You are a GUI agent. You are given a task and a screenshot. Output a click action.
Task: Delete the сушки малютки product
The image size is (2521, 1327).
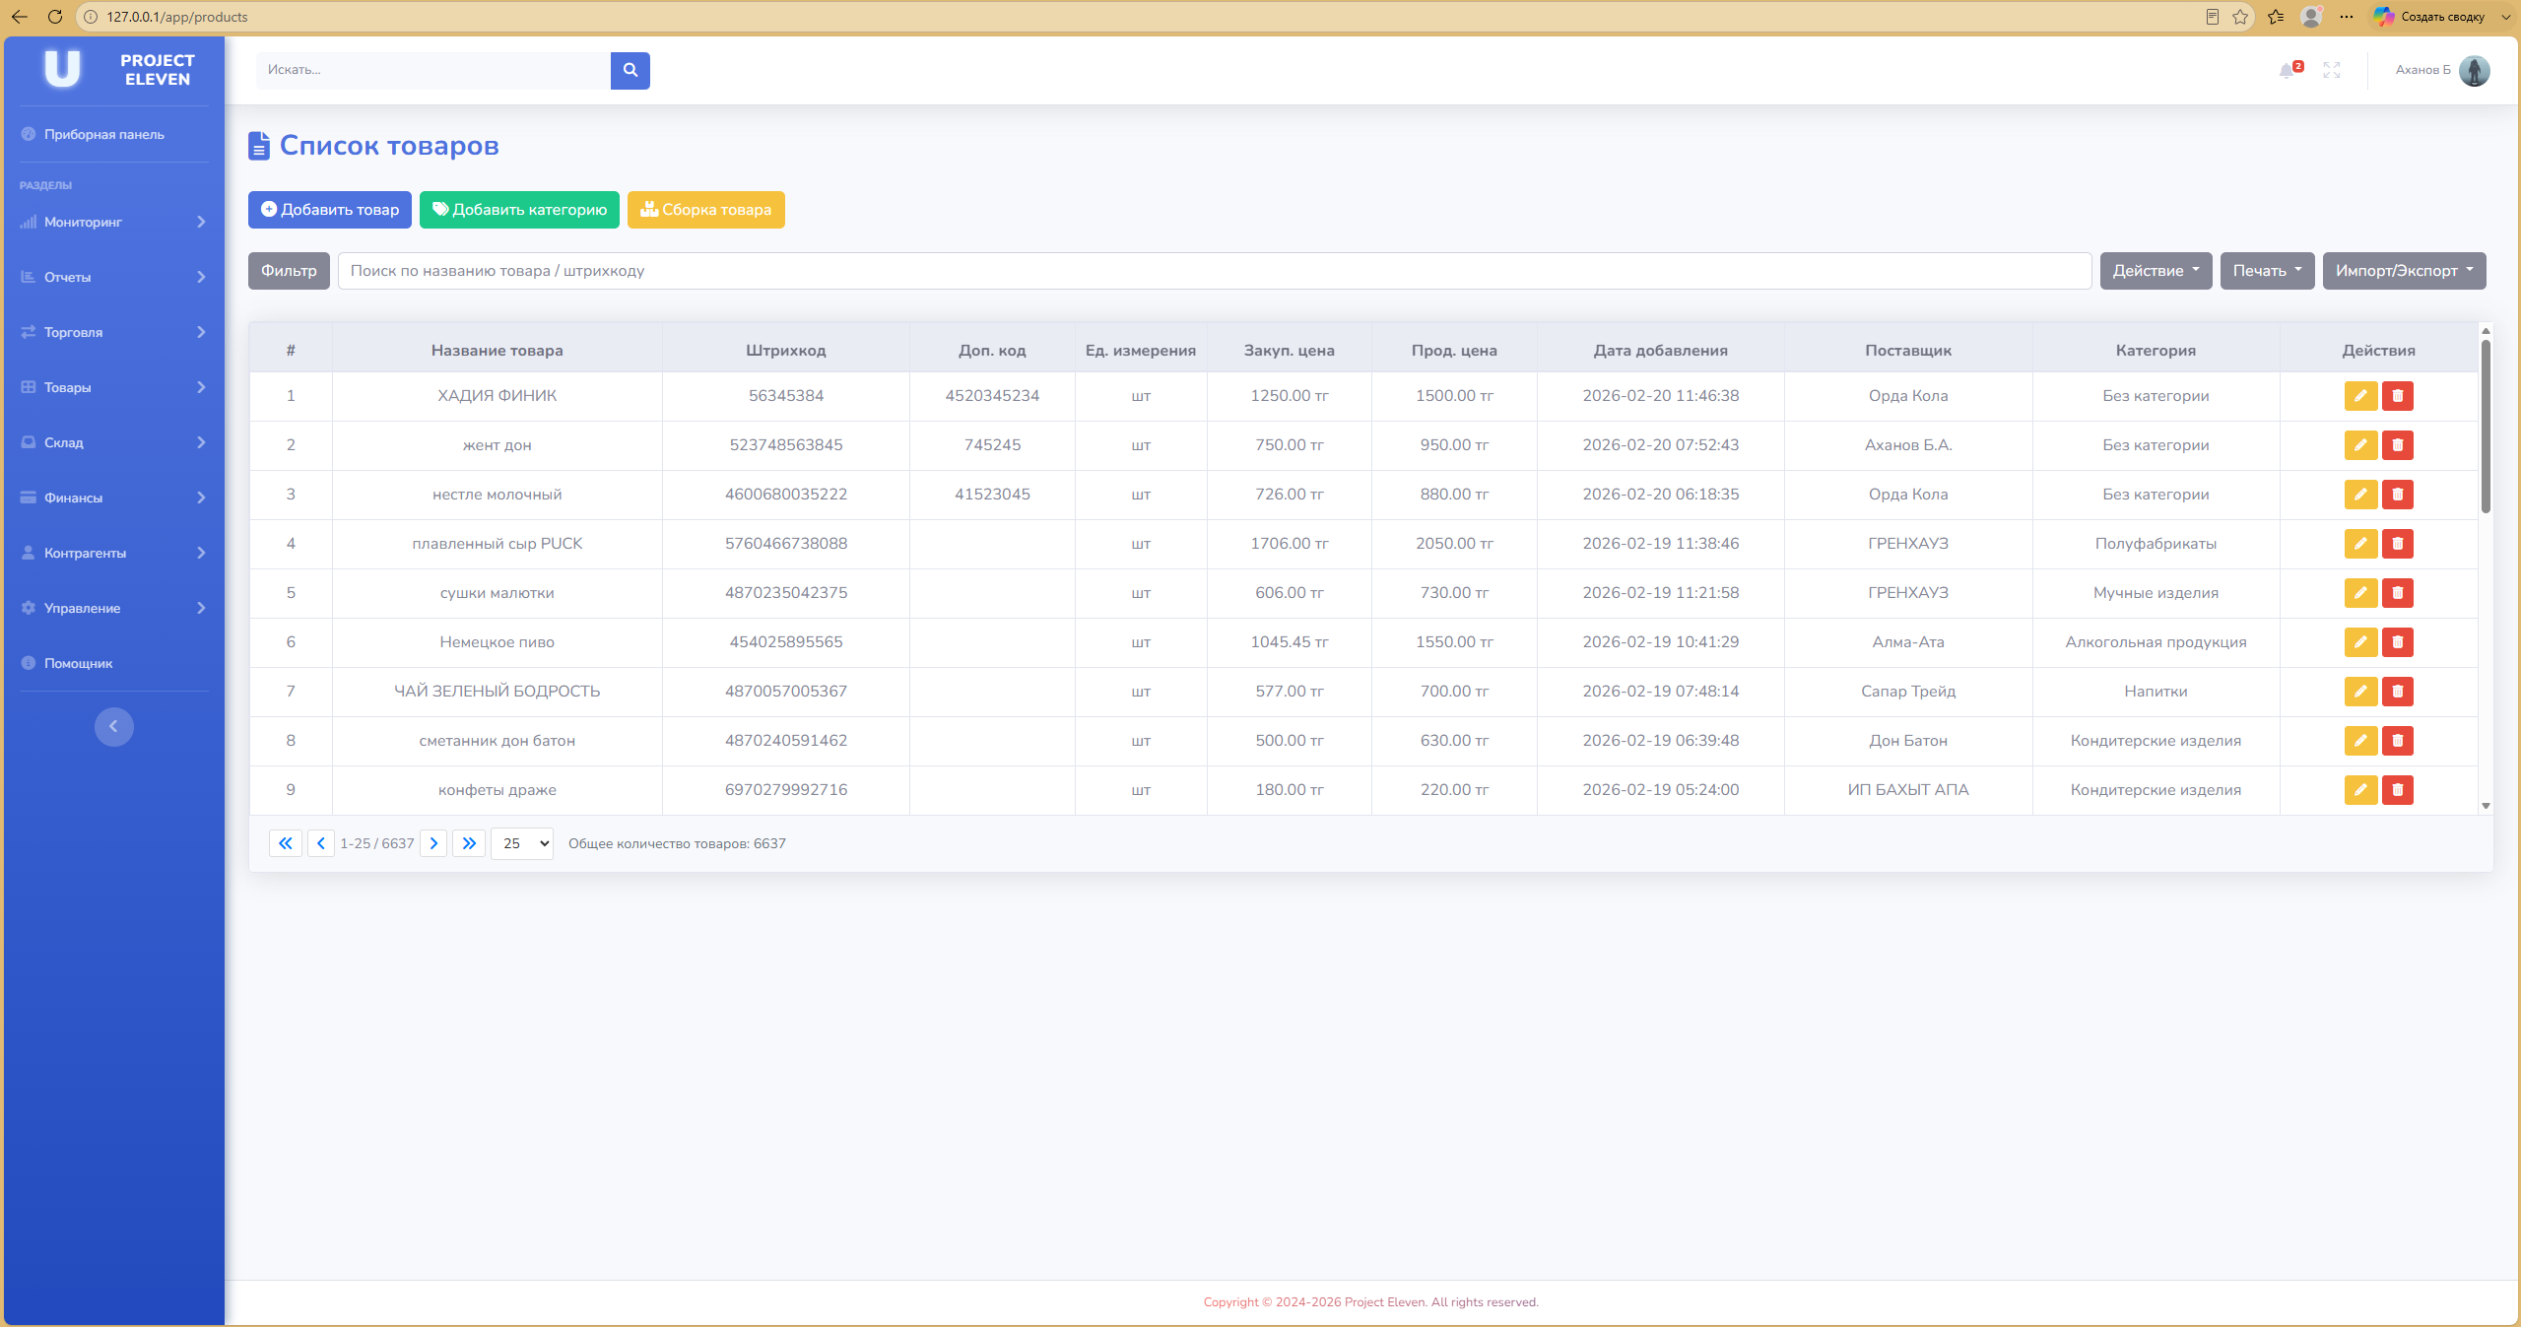coord(2397,593)
